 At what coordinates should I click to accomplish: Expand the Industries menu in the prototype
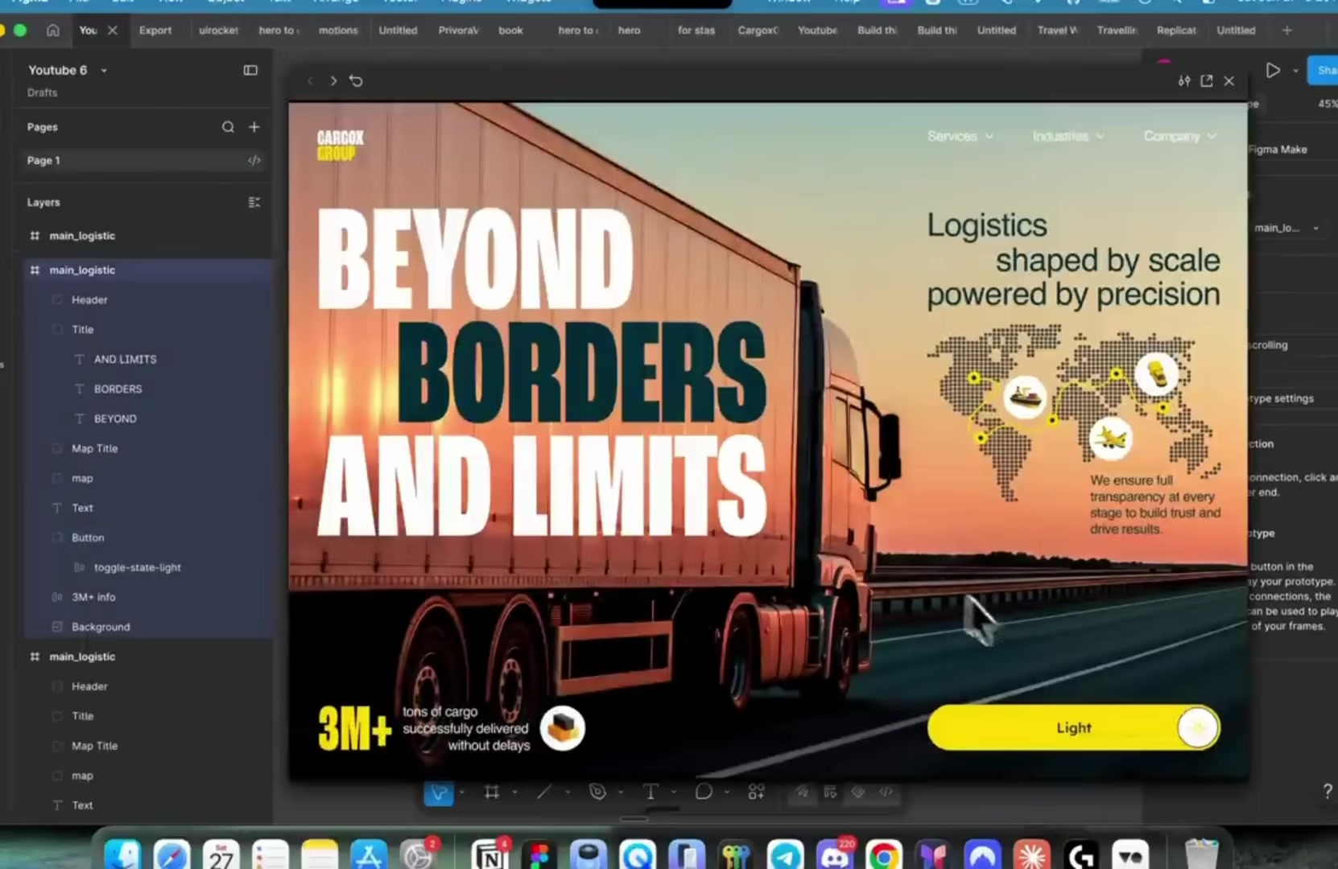tap(1068, 136)
